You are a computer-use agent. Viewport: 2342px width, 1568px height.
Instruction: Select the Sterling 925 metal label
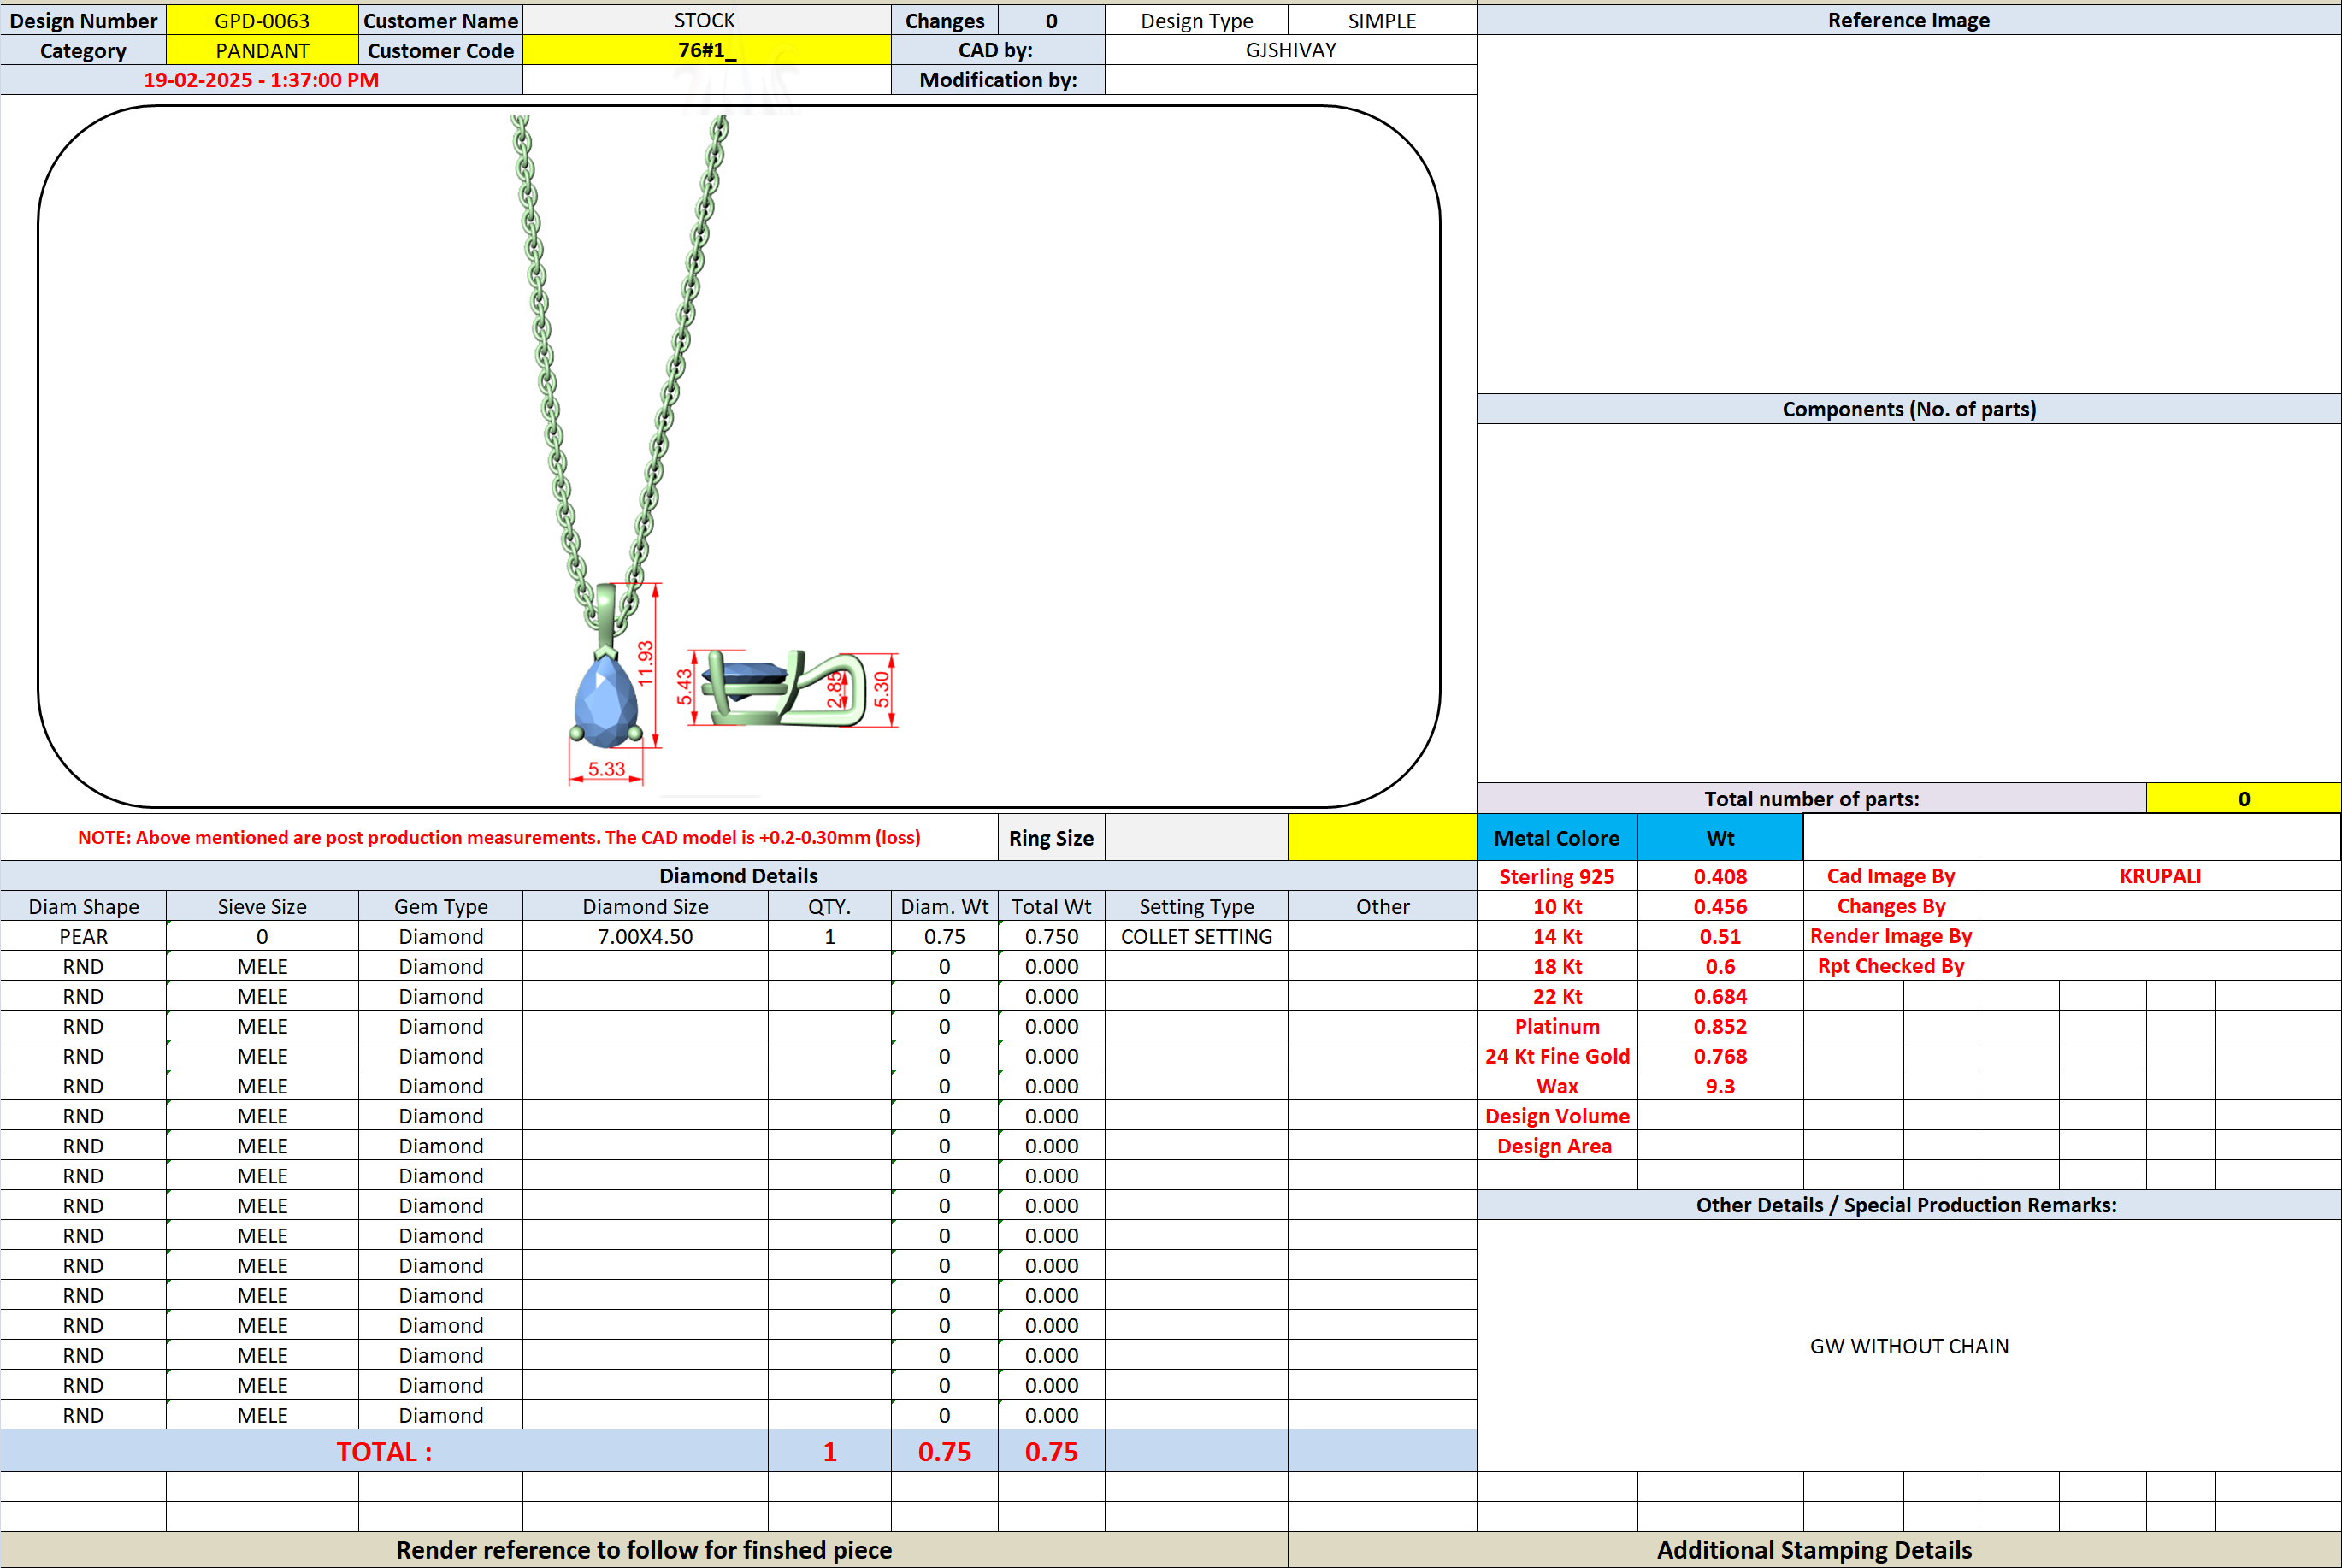click(1557, 876)
